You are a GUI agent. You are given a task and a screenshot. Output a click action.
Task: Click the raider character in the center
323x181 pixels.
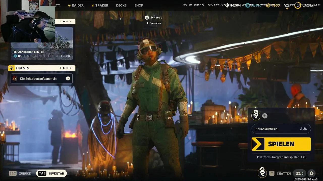154,108
